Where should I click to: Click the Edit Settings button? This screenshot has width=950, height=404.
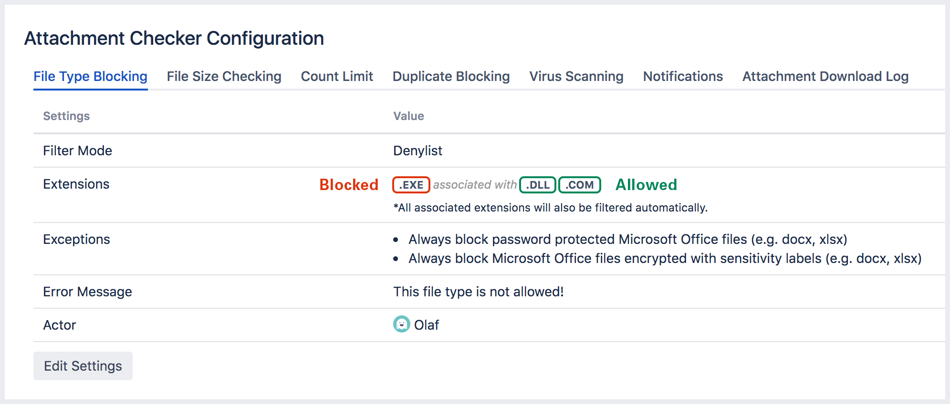(83, 365)
